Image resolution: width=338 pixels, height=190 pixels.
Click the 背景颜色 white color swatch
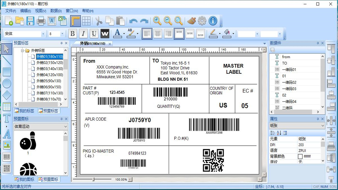coord(300,156)
